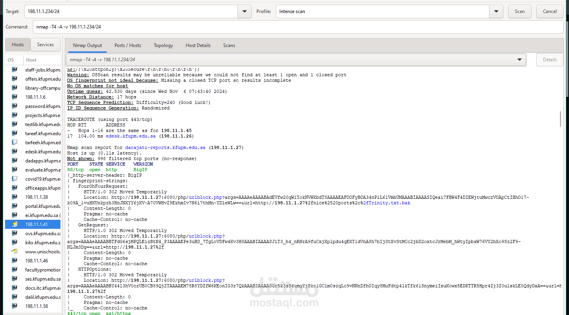The image size is (569, 315).
Task: Click the OS icon next to host 198.11.1.46
Action: [15, 260]
